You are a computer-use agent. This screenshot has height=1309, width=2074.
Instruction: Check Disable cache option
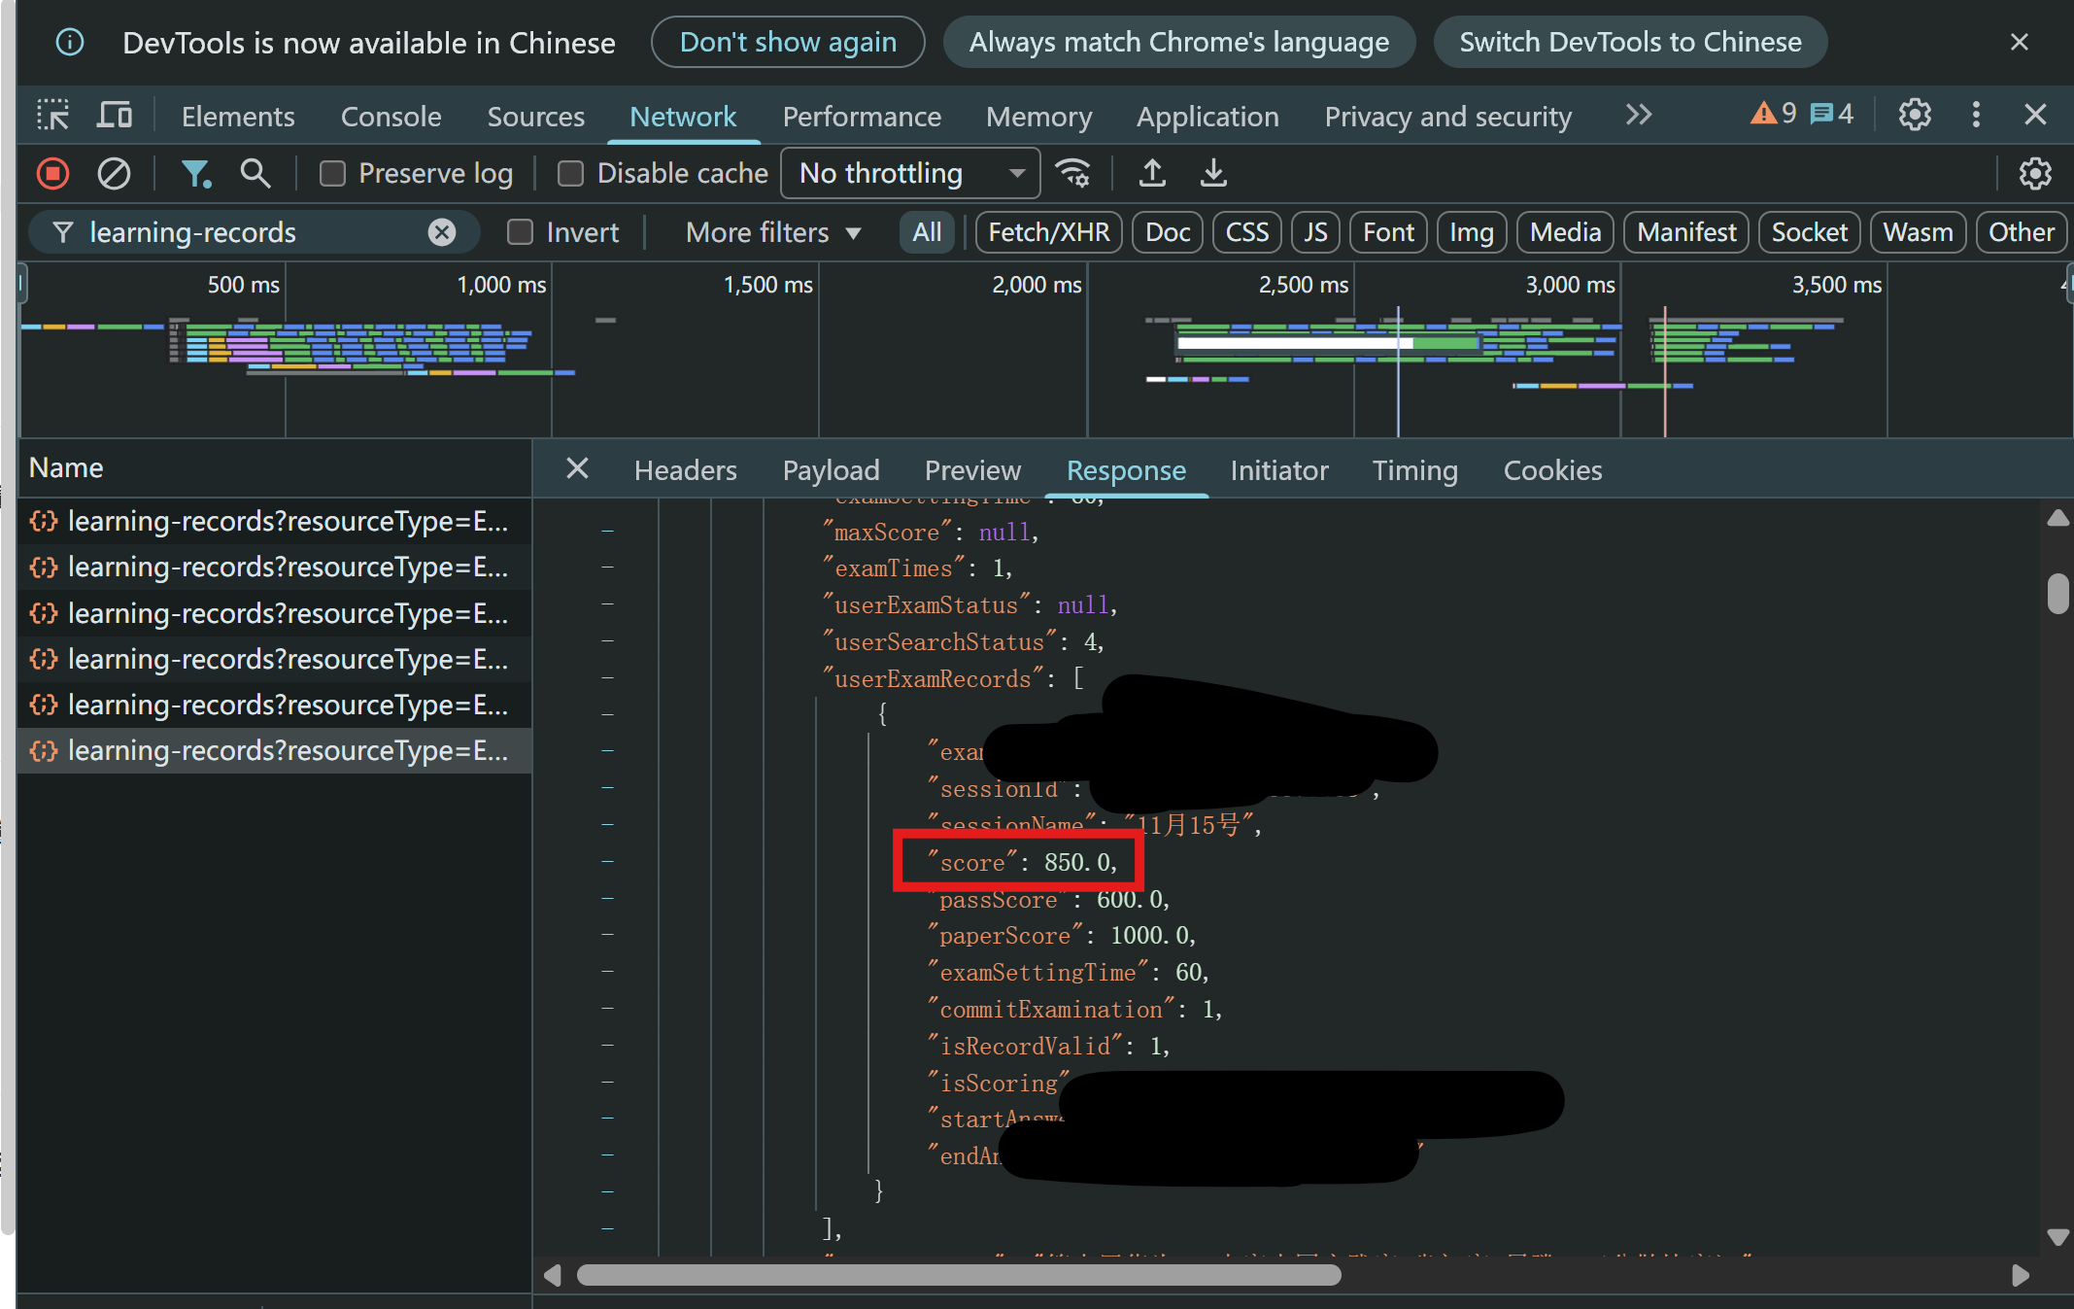(570, 174)
